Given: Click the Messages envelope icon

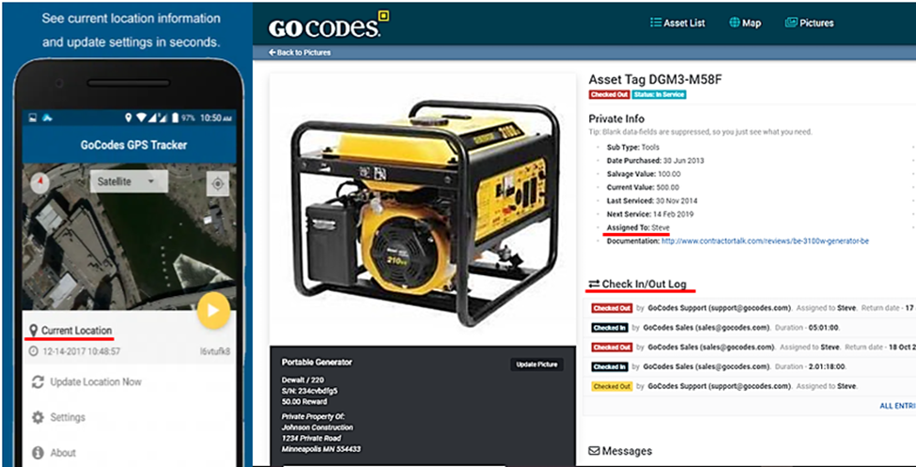Looking at the screenshot, I should [594, 451].
